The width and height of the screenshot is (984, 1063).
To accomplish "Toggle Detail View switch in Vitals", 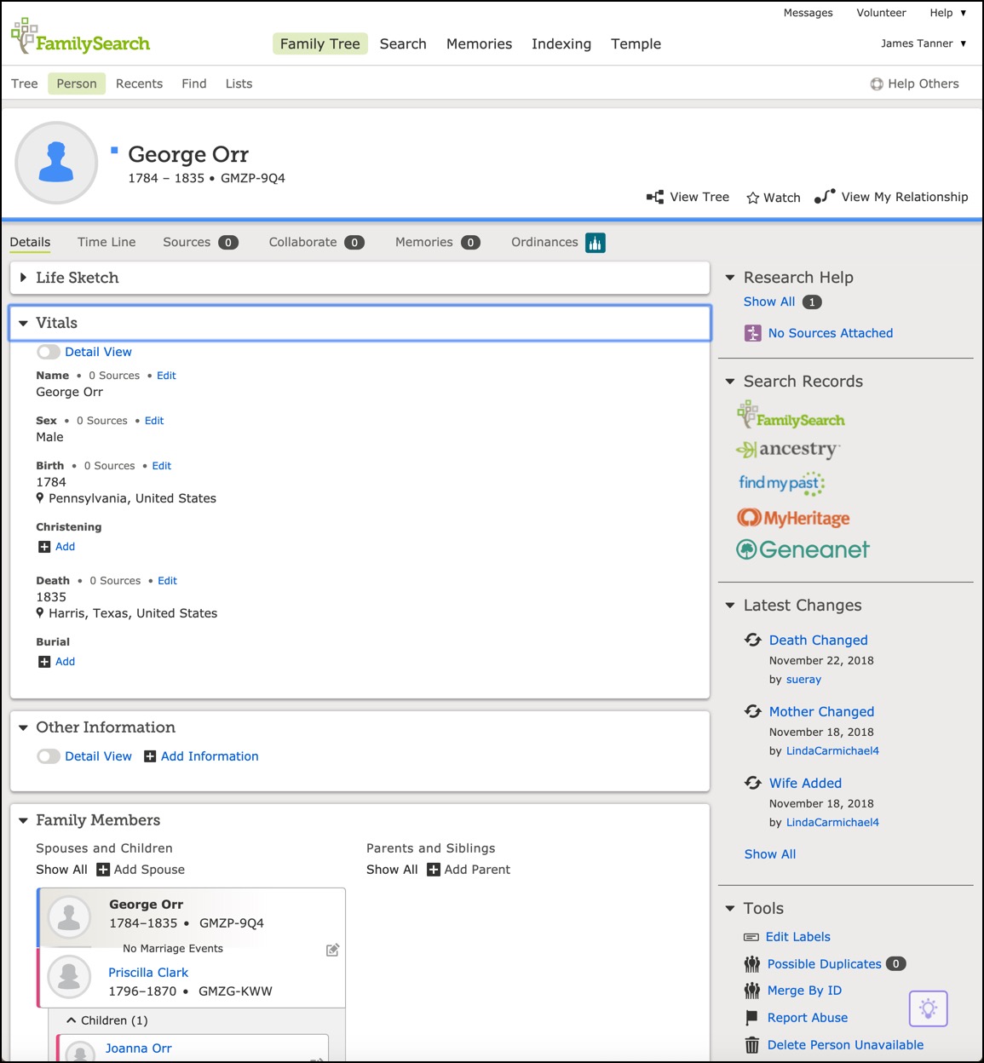I will click(49, 352).
